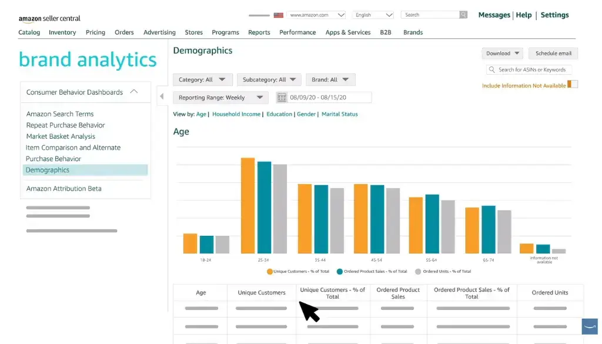
Task: Open the Programs menu
Action: pyautogui.click(x=225, y=32)
